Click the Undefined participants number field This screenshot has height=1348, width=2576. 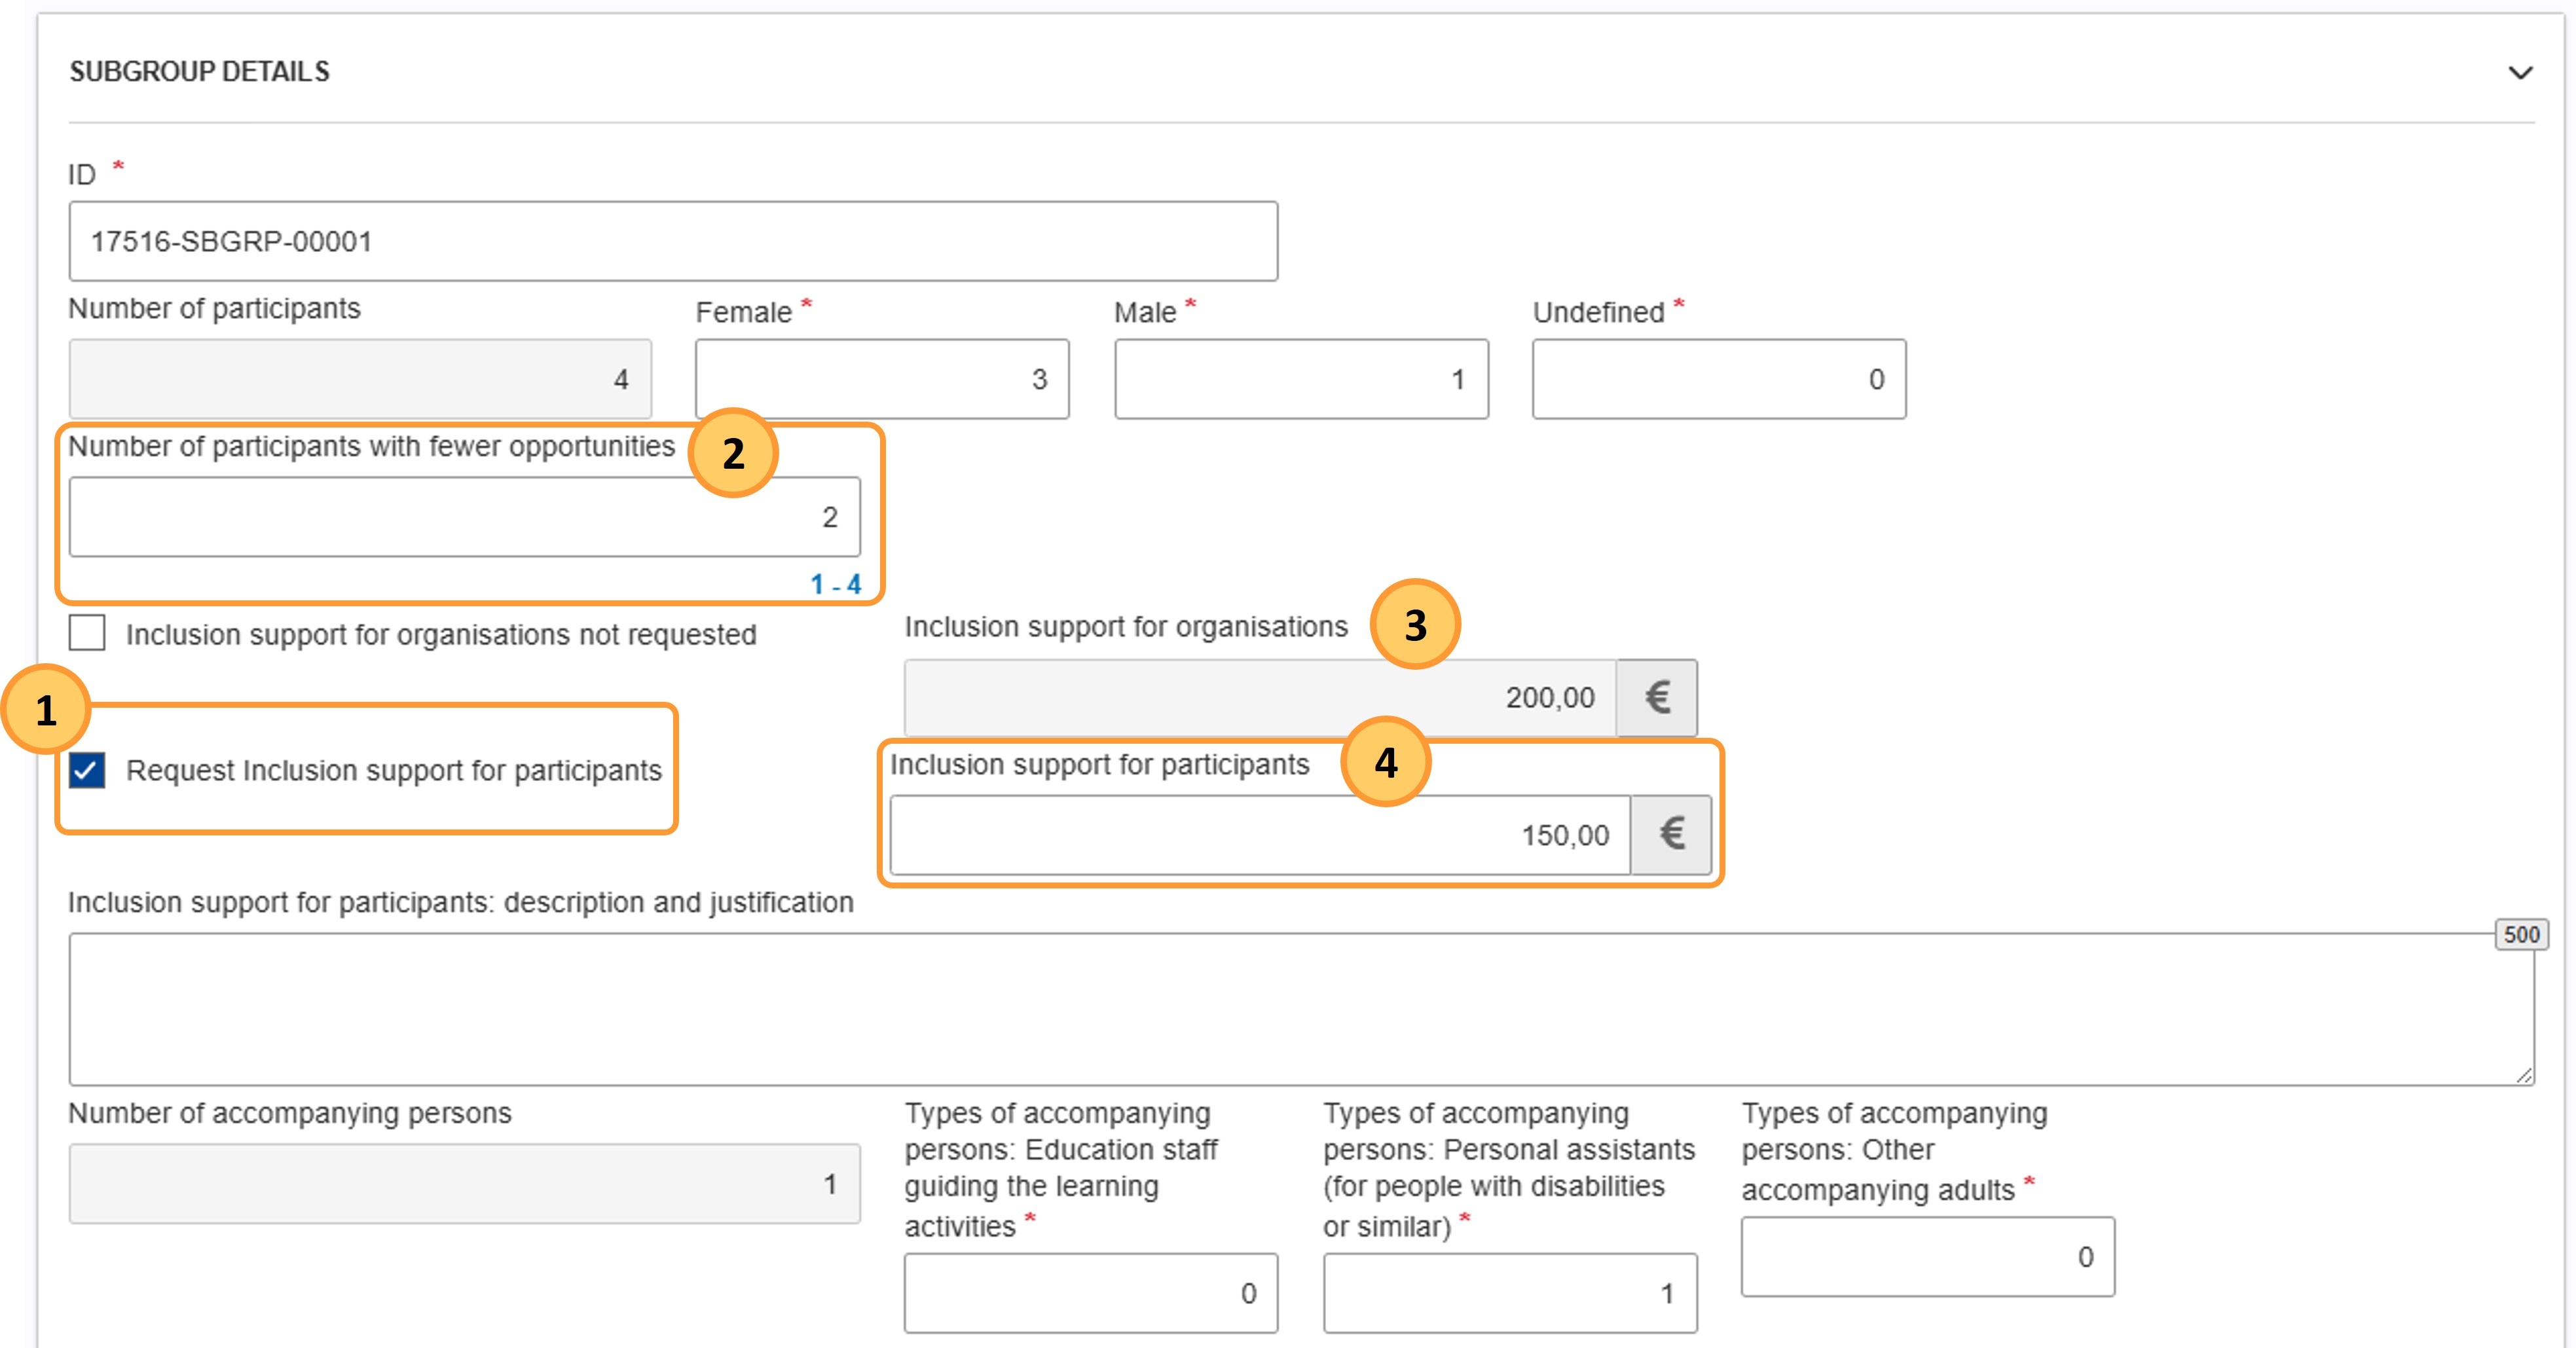pos(1718,379)
